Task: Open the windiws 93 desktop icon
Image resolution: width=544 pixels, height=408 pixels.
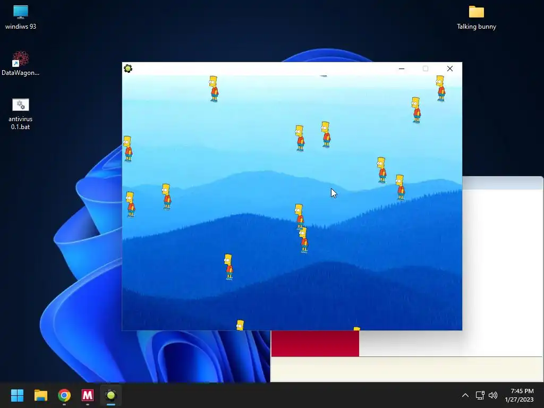Action: coord(21,17)
